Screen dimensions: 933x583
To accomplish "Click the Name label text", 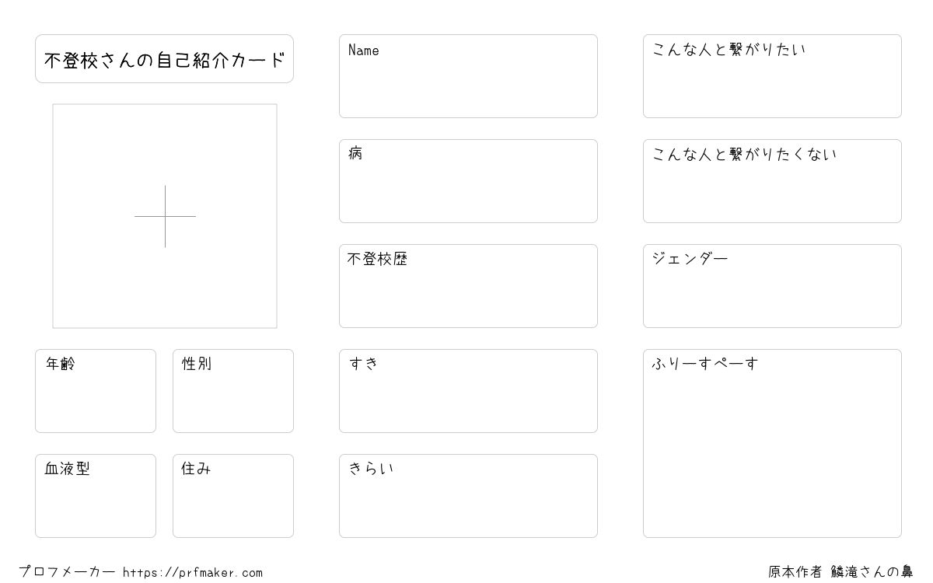I will (364, 51).
